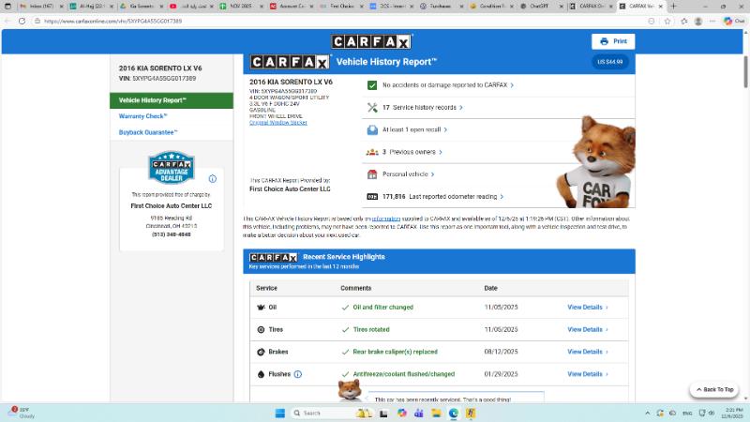Image resolution: width=750 pixels, height=422 pixels.
Task: Click the personal vehicle house icon
Action: 372,173
